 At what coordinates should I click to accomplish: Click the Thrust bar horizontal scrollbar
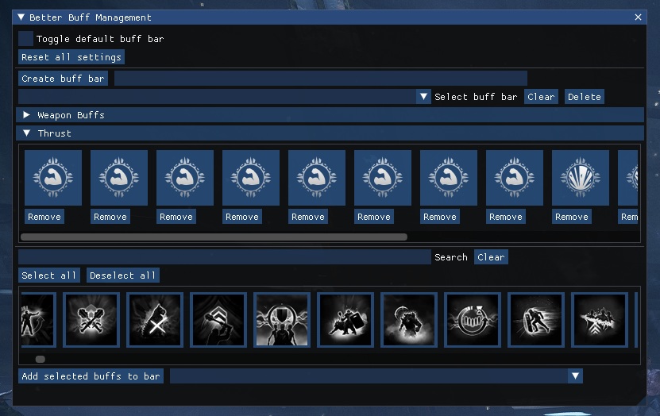(214, 237)
